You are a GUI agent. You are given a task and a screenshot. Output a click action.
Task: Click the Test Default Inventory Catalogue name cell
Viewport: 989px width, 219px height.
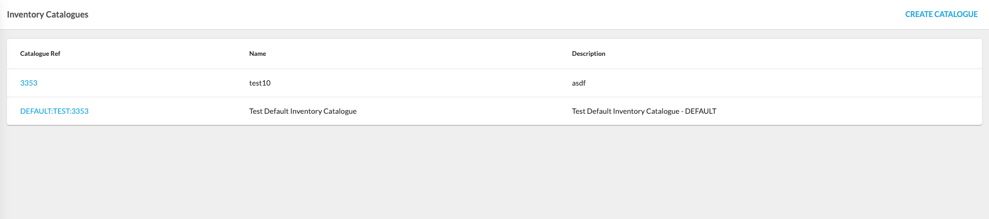[x=303, y=111]
